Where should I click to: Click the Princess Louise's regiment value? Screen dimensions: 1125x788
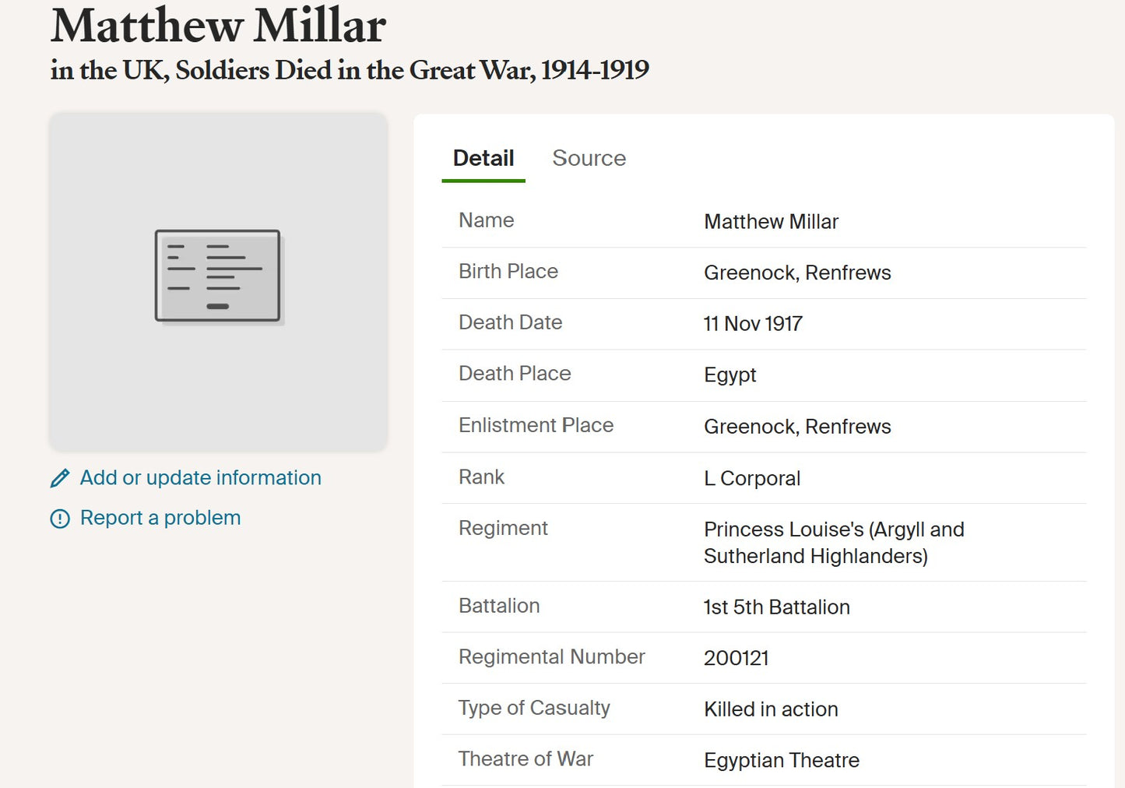(833, 543)
